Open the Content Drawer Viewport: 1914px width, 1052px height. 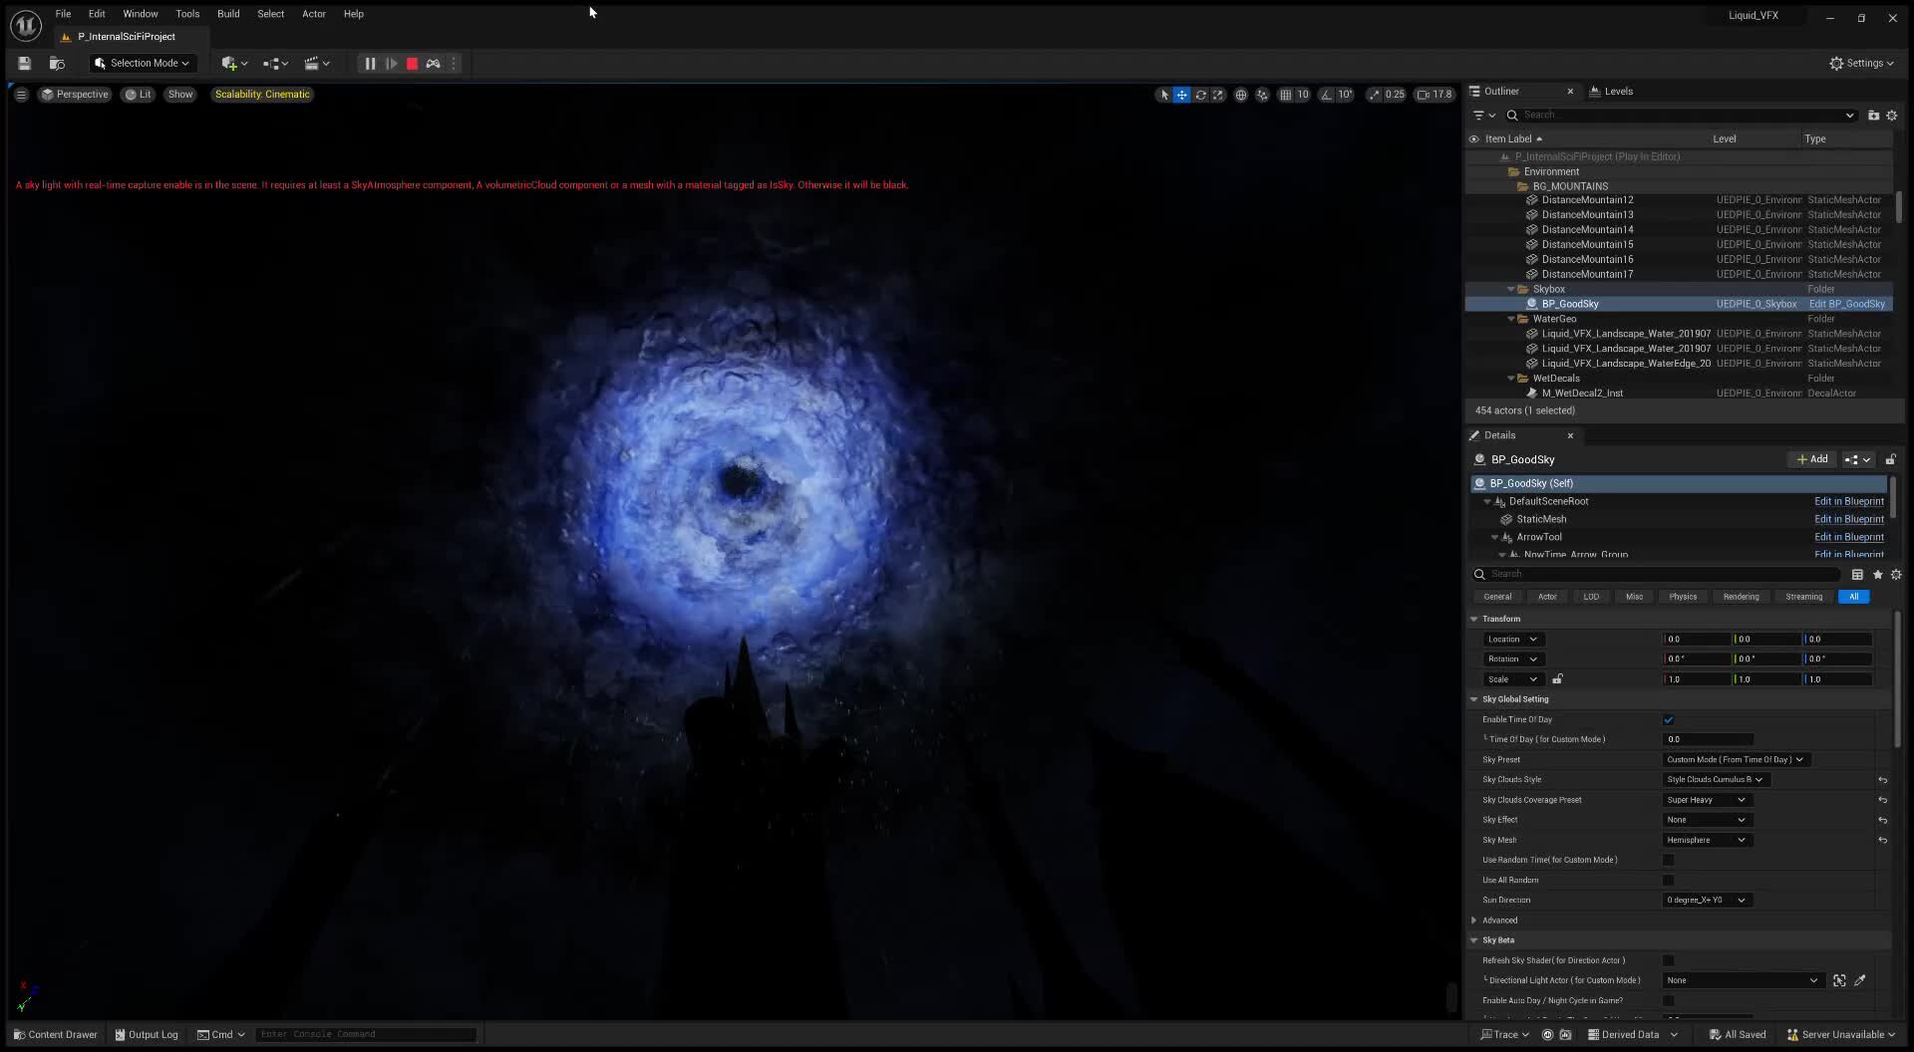click(55, 1034)
